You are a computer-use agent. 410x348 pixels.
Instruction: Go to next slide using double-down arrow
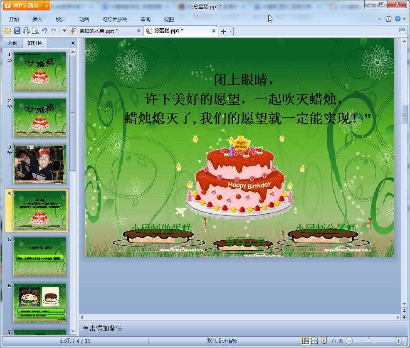404,317
